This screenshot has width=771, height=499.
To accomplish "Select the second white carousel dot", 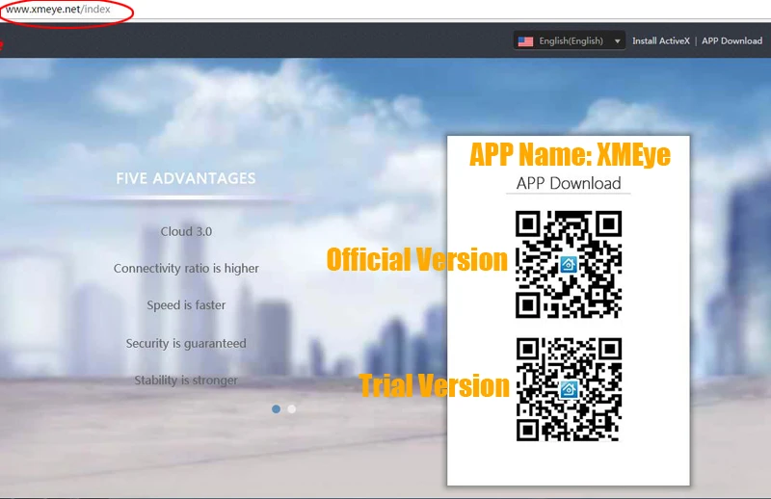I will click(x=292, y=409).
